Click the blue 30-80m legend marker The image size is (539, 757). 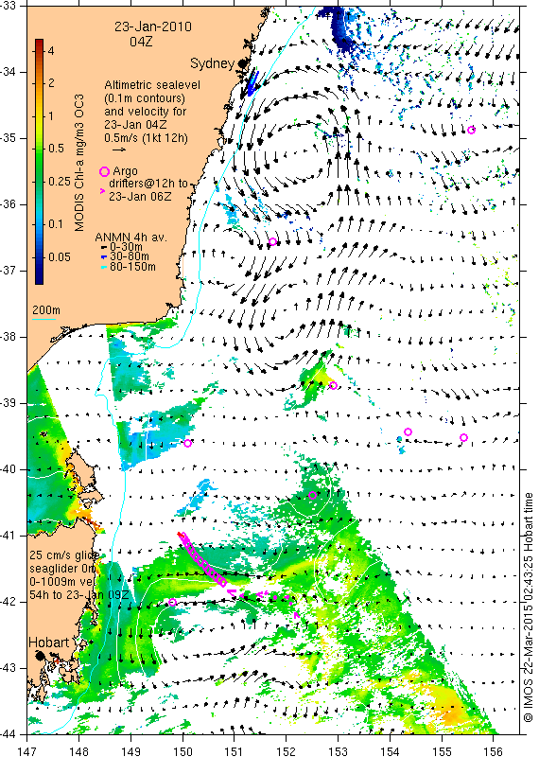[102, 256]
